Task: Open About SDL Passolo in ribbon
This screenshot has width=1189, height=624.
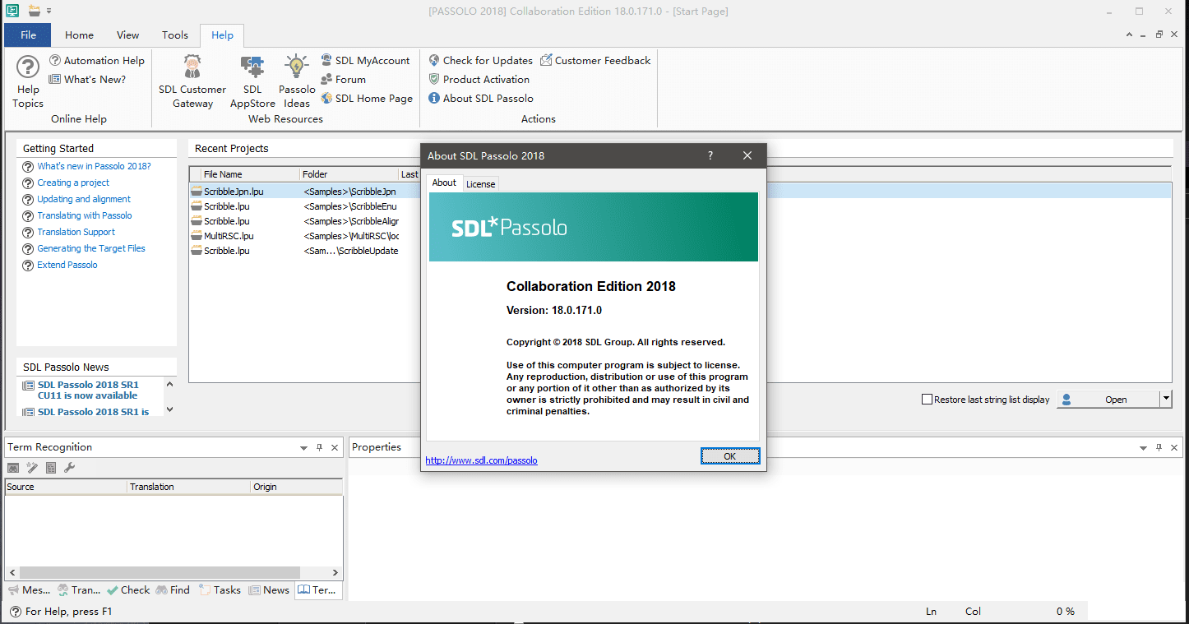Action: click(x=480, y=98)
